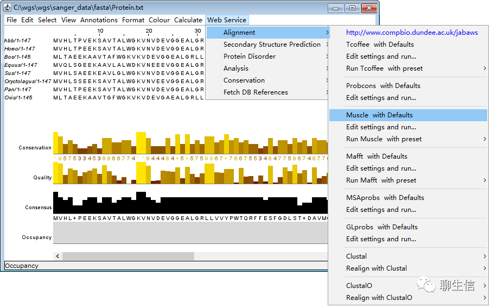Expand the Protein Disorder submenu
The height and width of the screenshot is (307, 491).
click(267, 57)
